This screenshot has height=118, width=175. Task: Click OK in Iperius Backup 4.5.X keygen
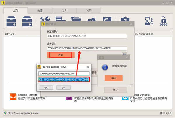pyautogui.click(x=46, y=88)
